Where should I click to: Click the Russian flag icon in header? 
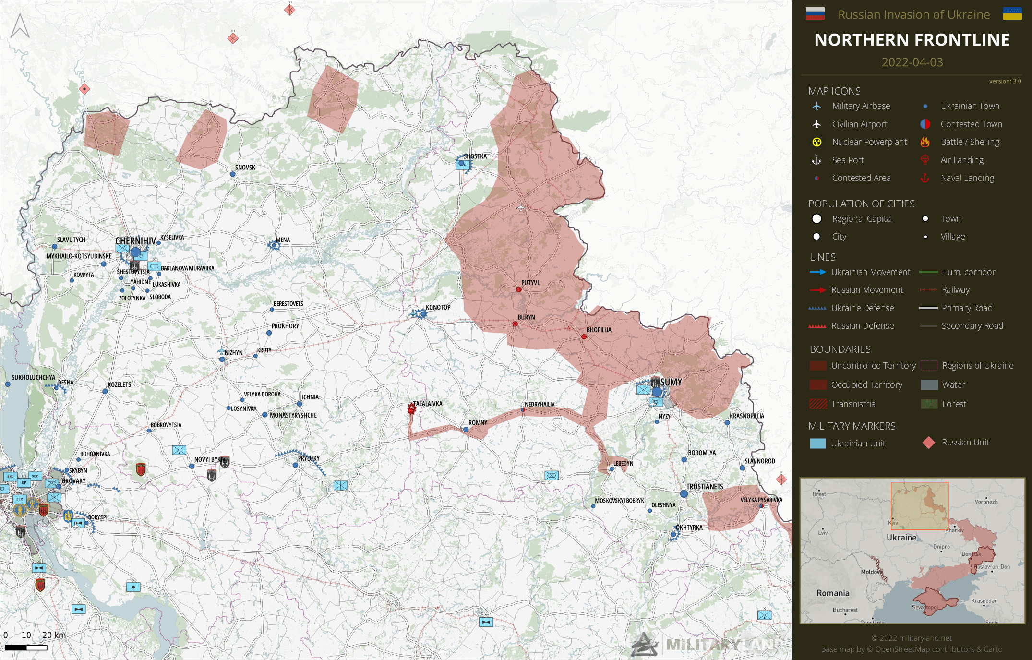(x=815, y=13)
